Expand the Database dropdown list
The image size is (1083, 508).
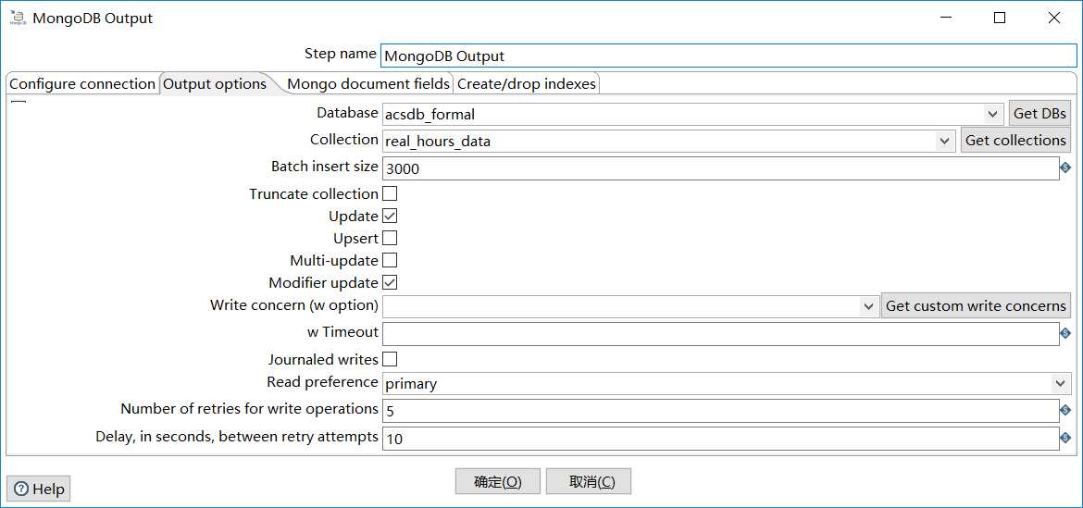[993, 114]
